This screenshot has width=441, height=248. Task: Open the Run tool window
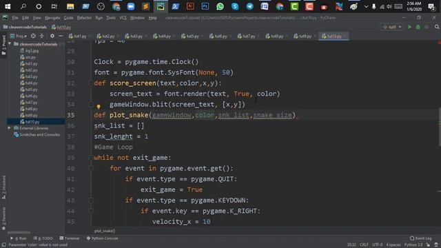19,238
